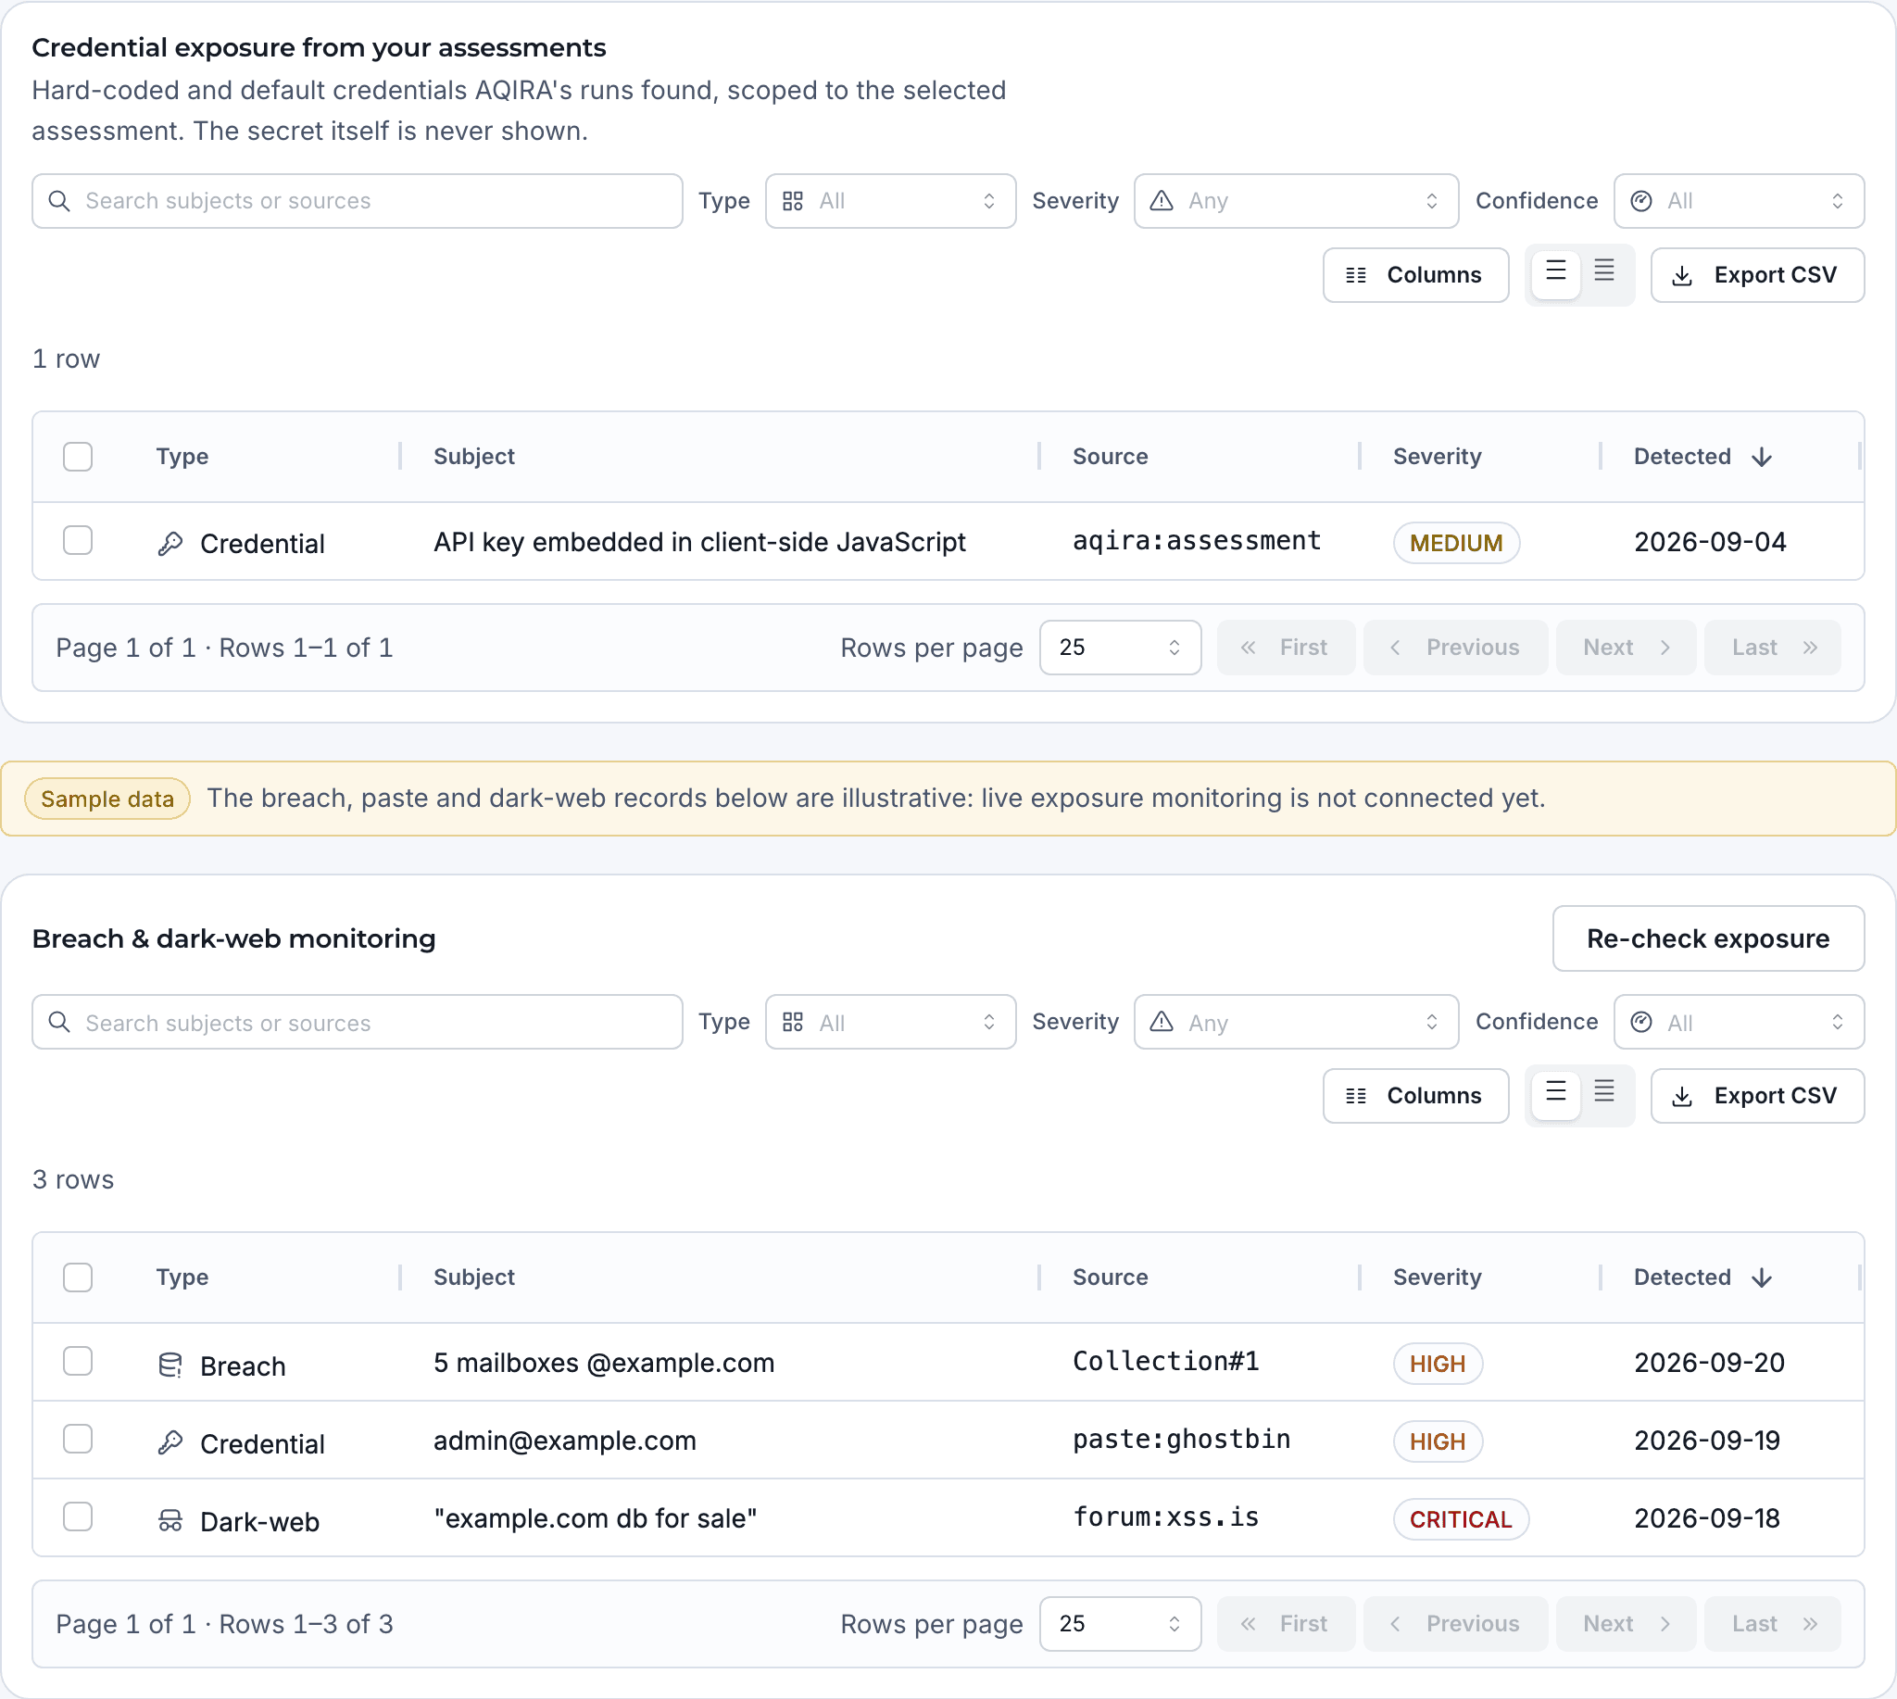Screen dimensions: 1897x1699
Task: Open the Columns picker for the breach monitoring table
Action: coord(1415,1096)
